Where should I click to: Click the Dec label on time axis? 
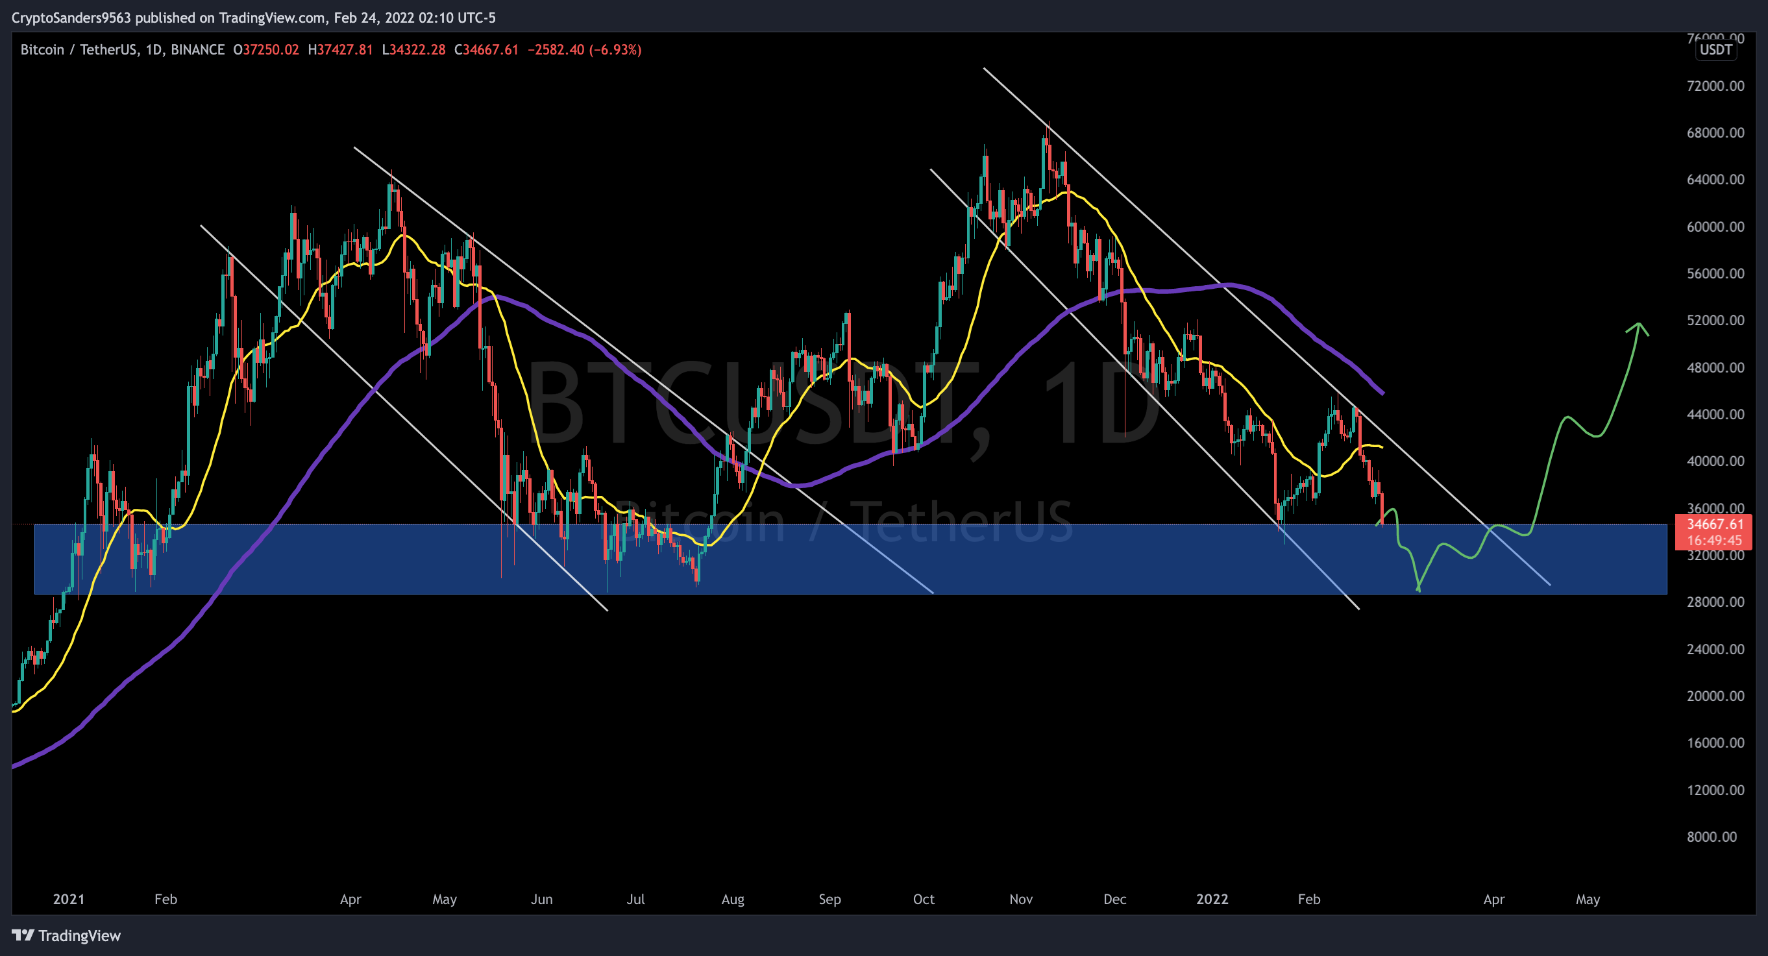pyautogui.click(x=1114, y=898)
